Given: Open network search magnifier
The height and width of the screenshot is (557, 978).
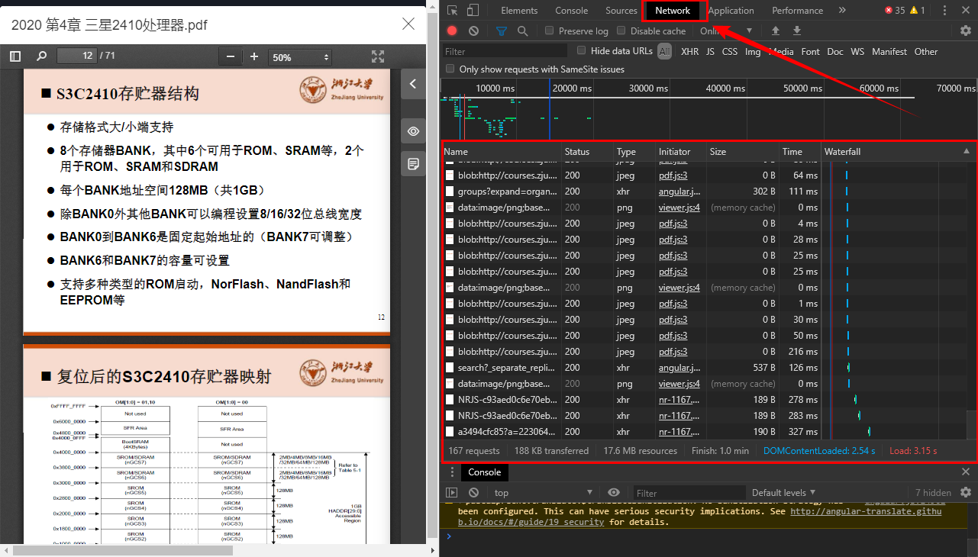Looking at the screenshot, I should (x=523, y=31).
